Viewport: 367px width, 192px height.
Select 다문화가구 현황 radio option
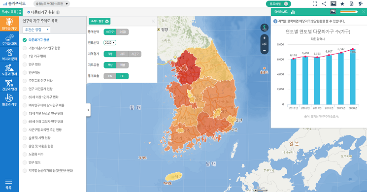click(x=25, y=40)
